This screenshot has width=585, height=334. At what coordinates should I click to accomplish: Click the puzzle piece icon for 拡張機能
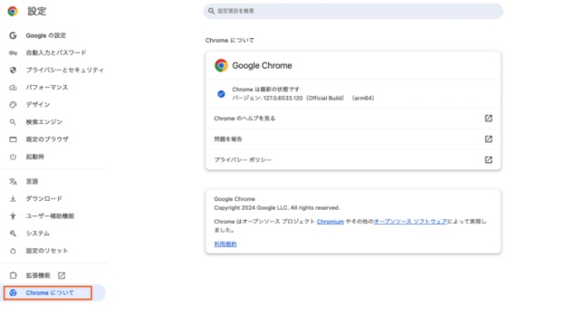coord(13,275)
